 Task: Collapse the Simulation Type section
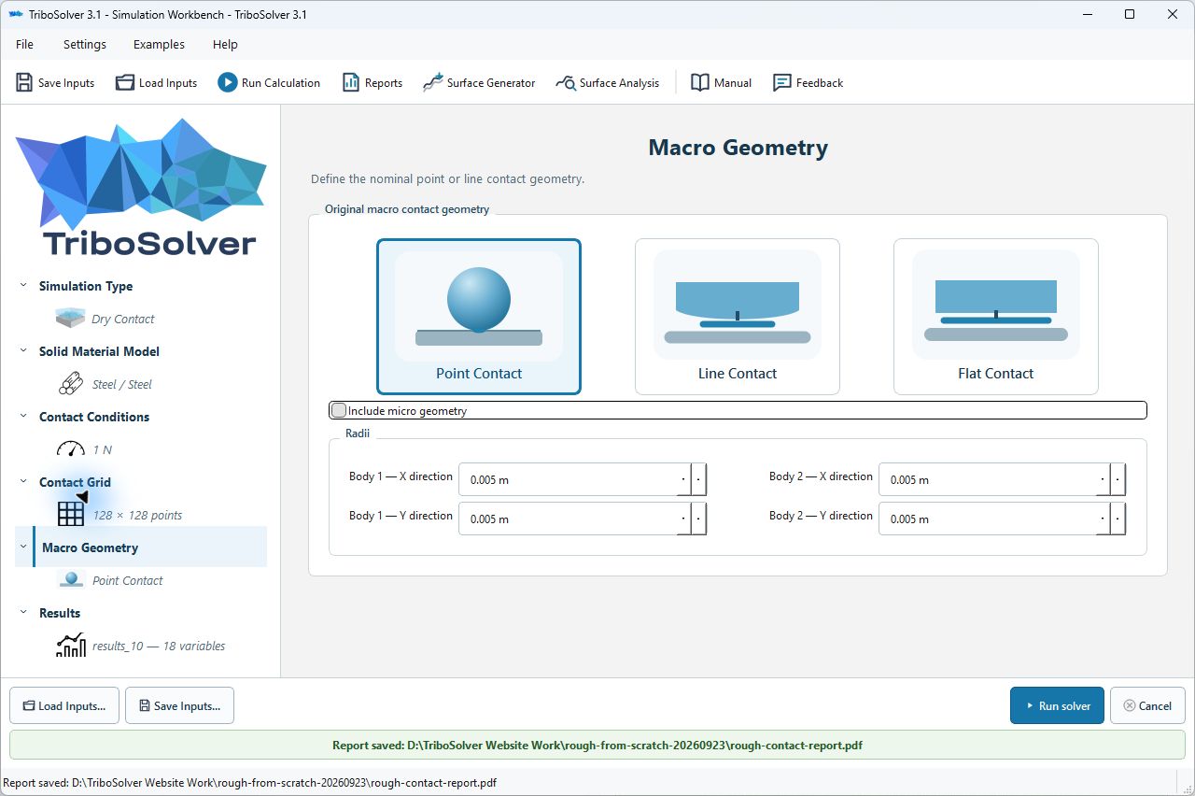[x=23, y=286]
